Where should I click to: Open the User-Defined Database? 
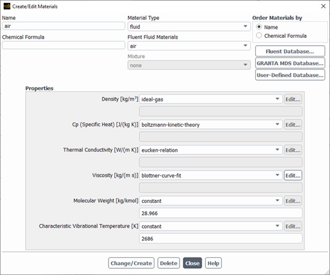click(290, 75)
